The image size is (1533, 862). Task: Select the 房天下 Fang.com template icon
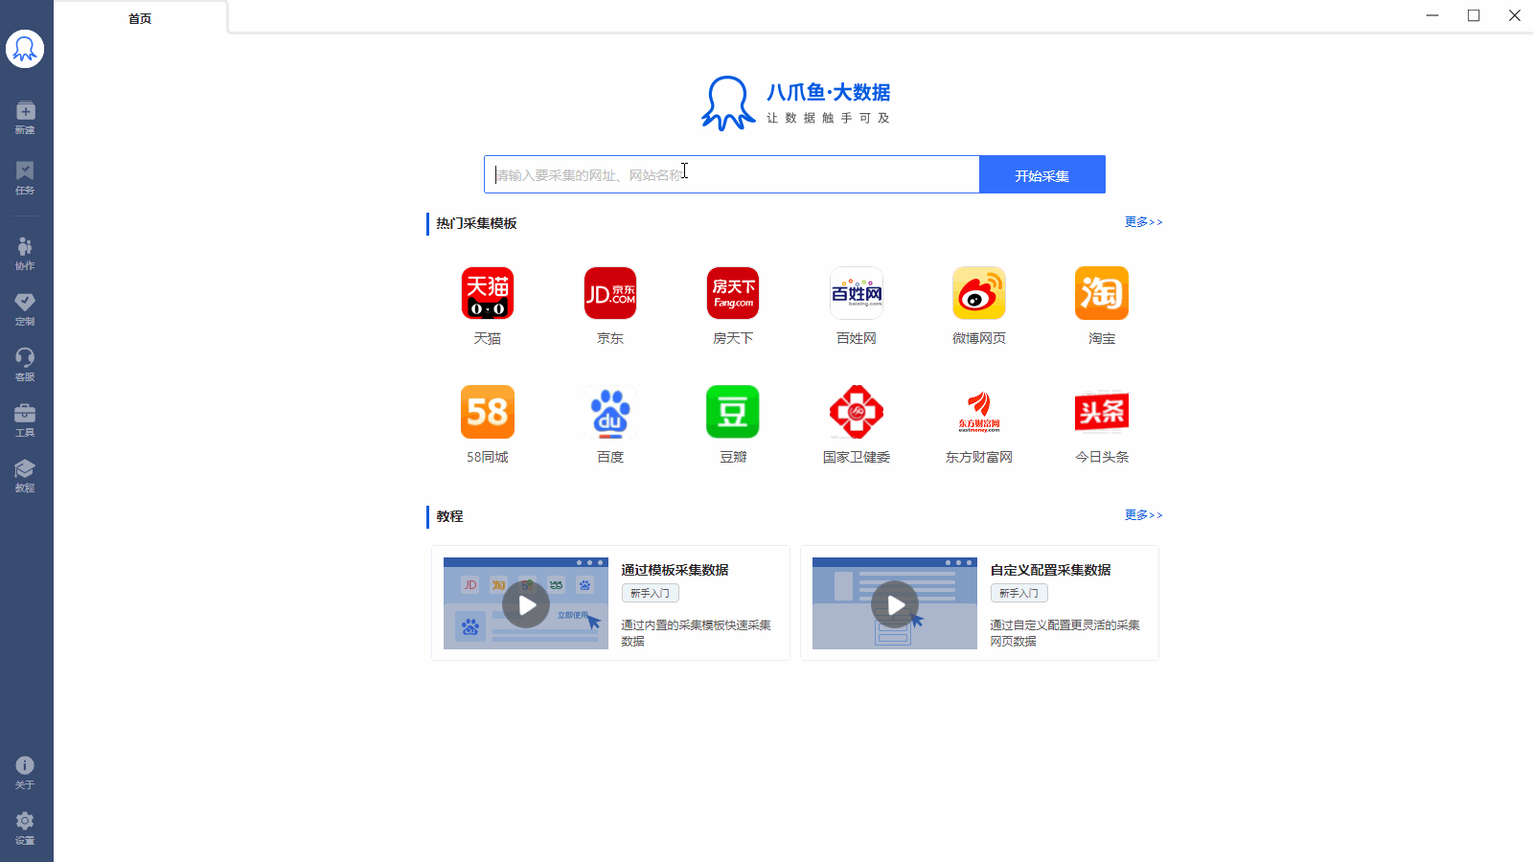click(x=733, y=293)
